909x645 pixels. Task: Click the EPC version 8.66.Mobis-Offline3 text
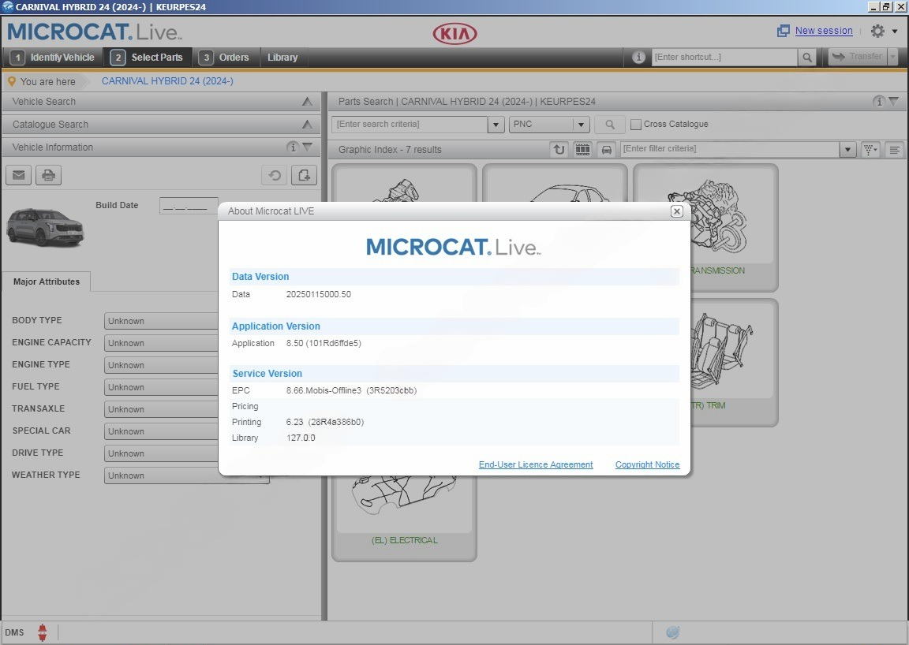(x=351, y=390)
